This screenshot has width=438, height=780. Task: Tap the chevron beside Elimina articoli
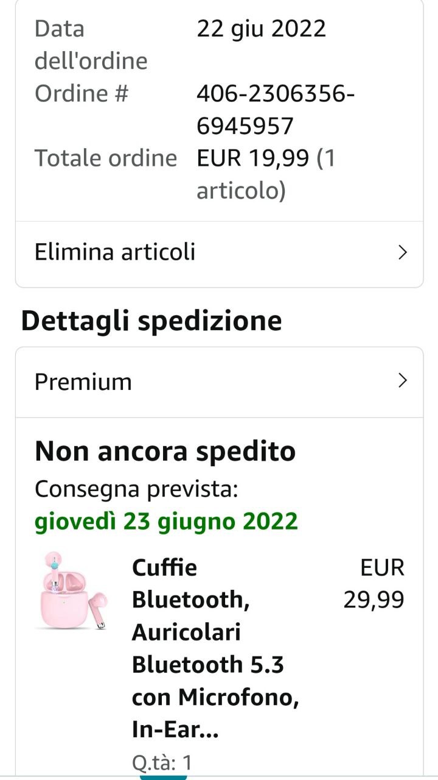click(x=401, y=252)
